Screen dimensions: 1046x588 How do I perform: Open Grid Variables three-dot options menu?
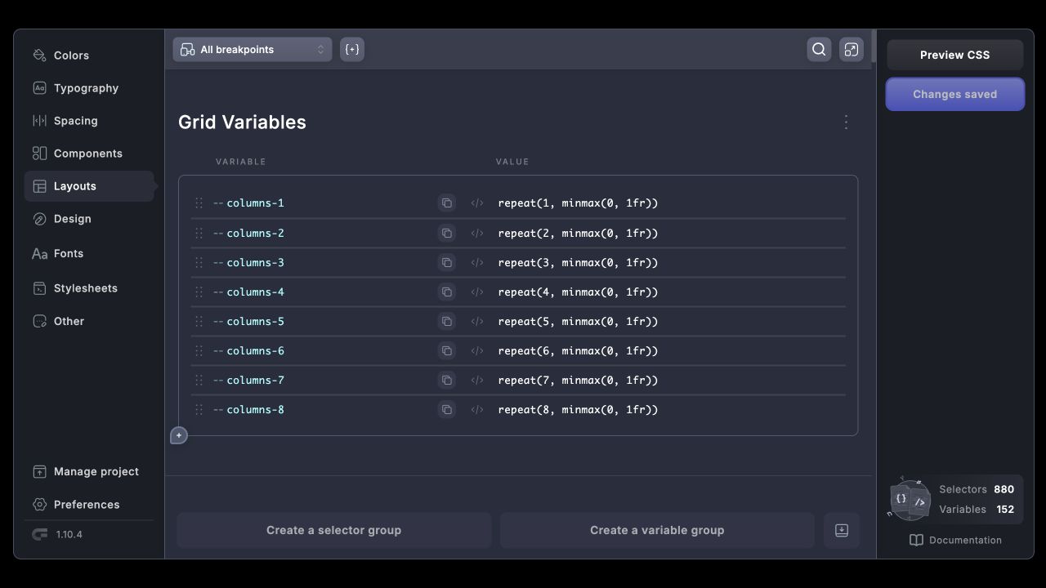[846, 122]
